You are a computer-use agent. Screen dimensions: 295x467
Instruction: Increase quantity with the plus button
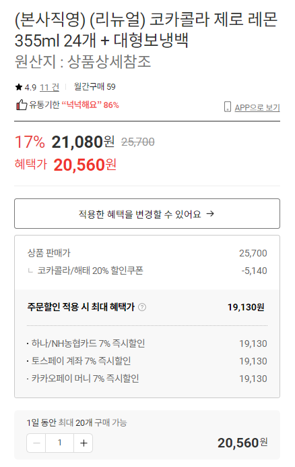[84, 443]
